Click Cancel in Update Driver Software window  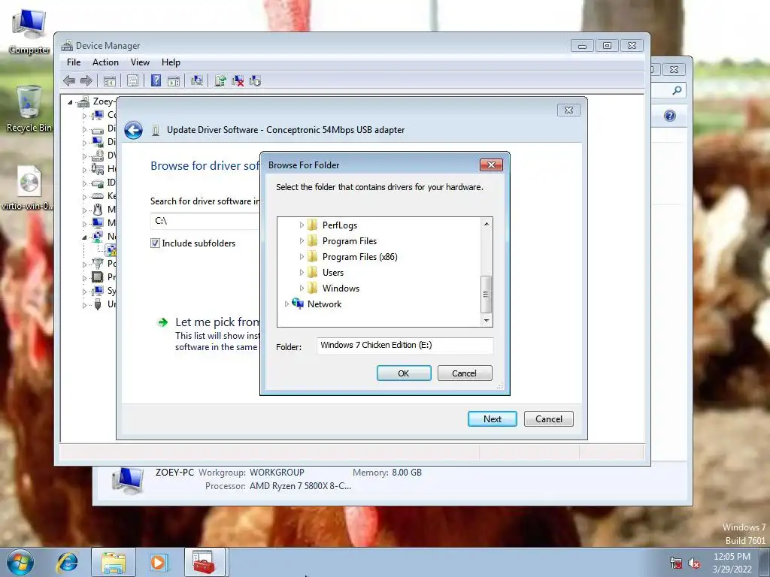pyautogui.click(x=548, y=419)
